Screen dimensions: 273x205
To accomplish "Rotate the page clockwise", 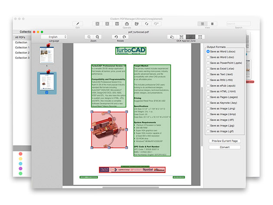I will click(124, 37).
